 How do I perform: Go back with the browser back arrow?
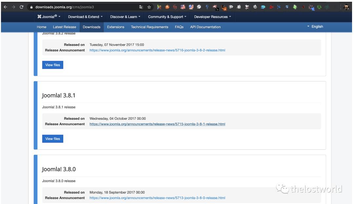tap(6, 7)
